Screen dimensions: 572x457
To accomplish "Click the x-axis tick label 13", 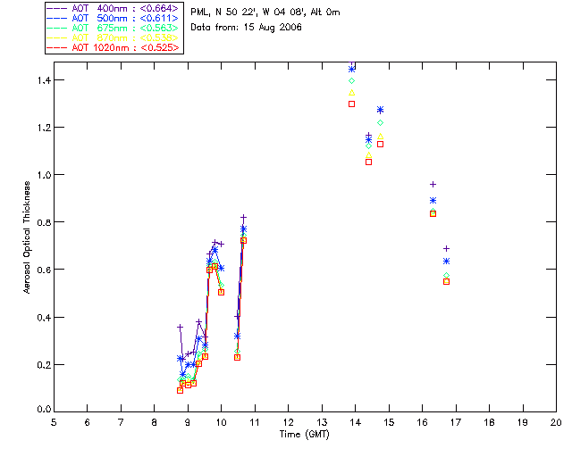I will tap(322, 422).
